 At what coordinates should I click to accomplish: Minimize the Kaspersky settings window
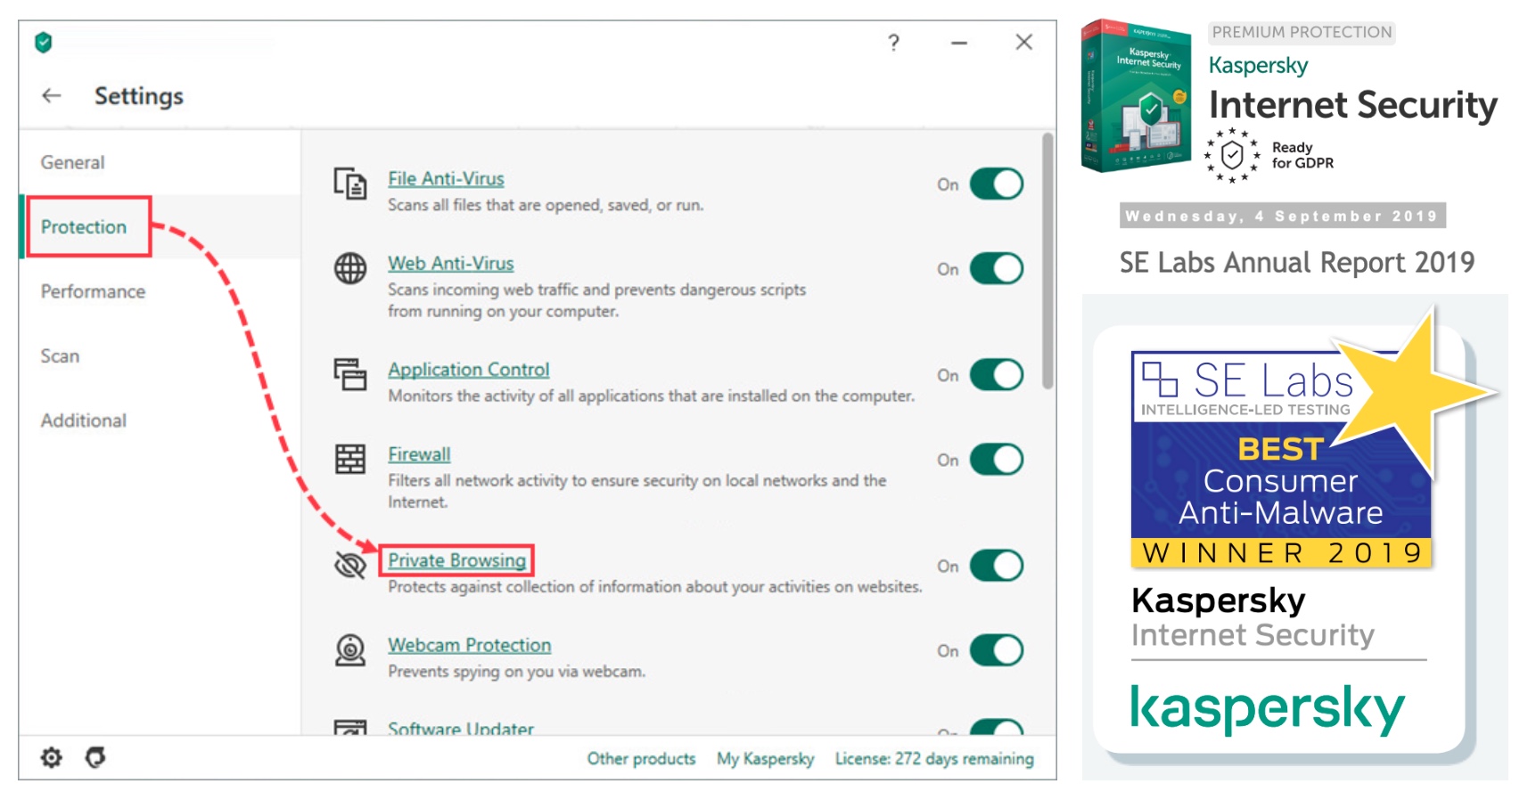click(959, 42)
